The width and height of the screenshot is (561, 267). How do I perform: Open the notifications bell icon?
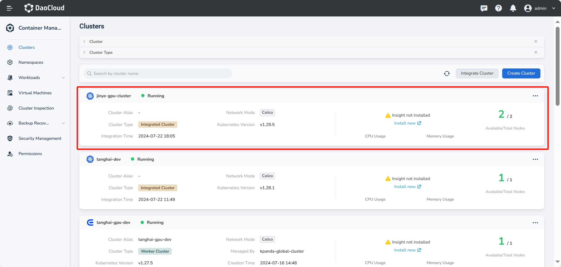[513, 8]
